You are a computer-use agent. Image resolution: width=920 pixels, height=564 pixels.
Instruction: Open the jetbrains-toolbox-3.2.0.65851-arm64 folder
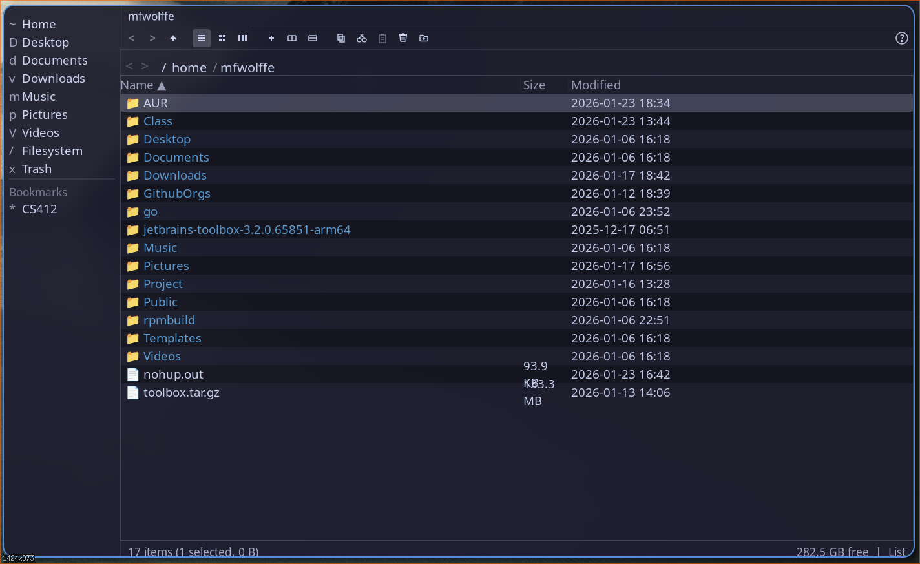click(x=247, y=229)
